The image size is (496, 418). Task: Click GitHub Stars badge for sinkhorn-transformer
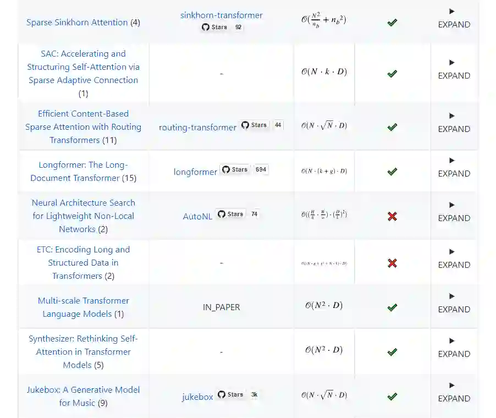point(222,27)
